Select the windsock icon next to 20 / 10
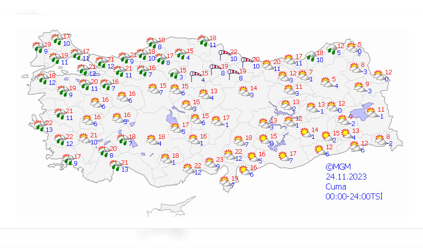The width and height of the screenshot is (423, 248). coord(247,62)
